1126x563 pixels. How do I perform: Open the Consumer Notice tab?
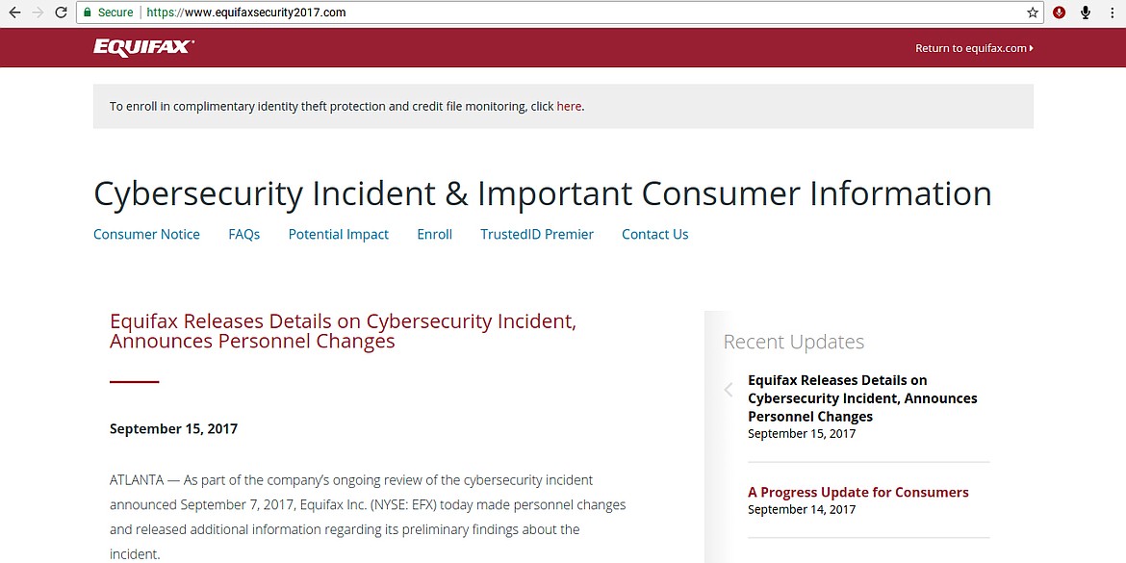click(x=146, y=234)
